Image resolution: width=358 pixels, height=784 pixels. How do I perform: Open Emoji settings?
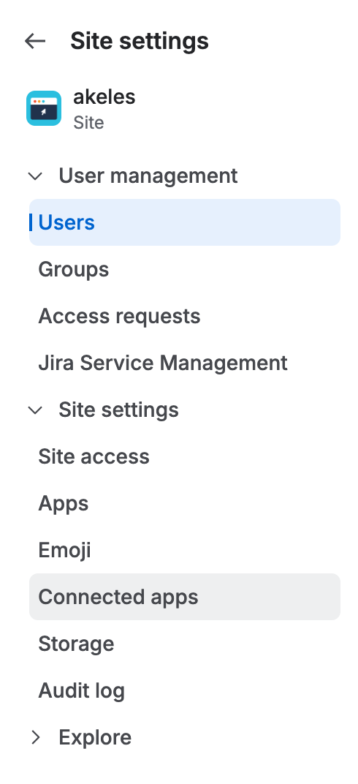[x=185, y=550]
